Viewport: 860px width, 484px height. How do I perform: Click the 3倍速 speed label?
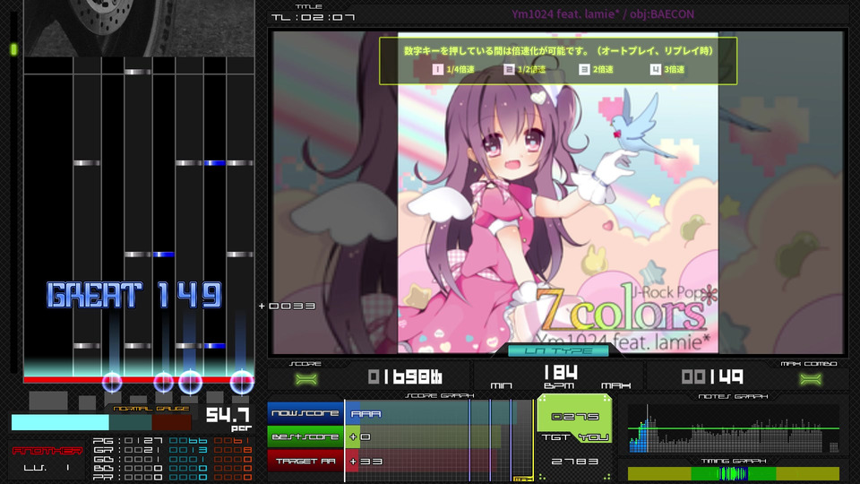[x=674, y=69]
